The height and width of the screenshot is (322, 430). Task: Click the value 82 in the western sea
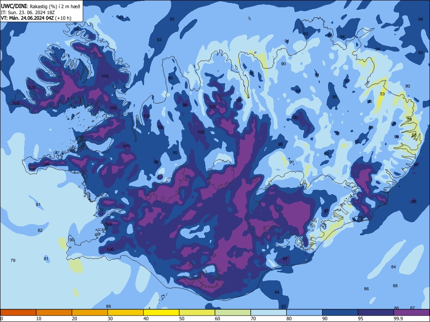pyautogui.click(x=40, y=230)
